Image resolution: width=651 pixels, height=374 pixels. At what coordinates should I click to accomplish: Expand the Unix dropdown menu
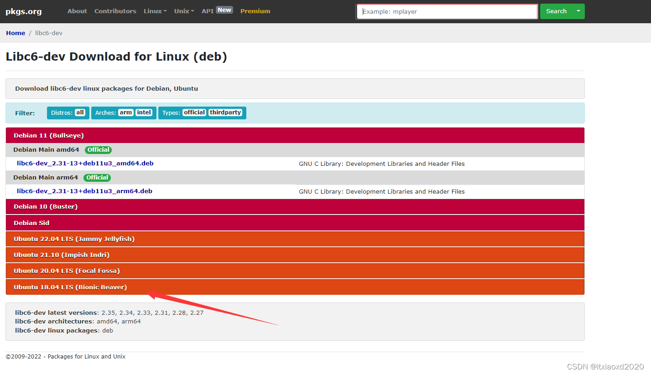[184, 11]
